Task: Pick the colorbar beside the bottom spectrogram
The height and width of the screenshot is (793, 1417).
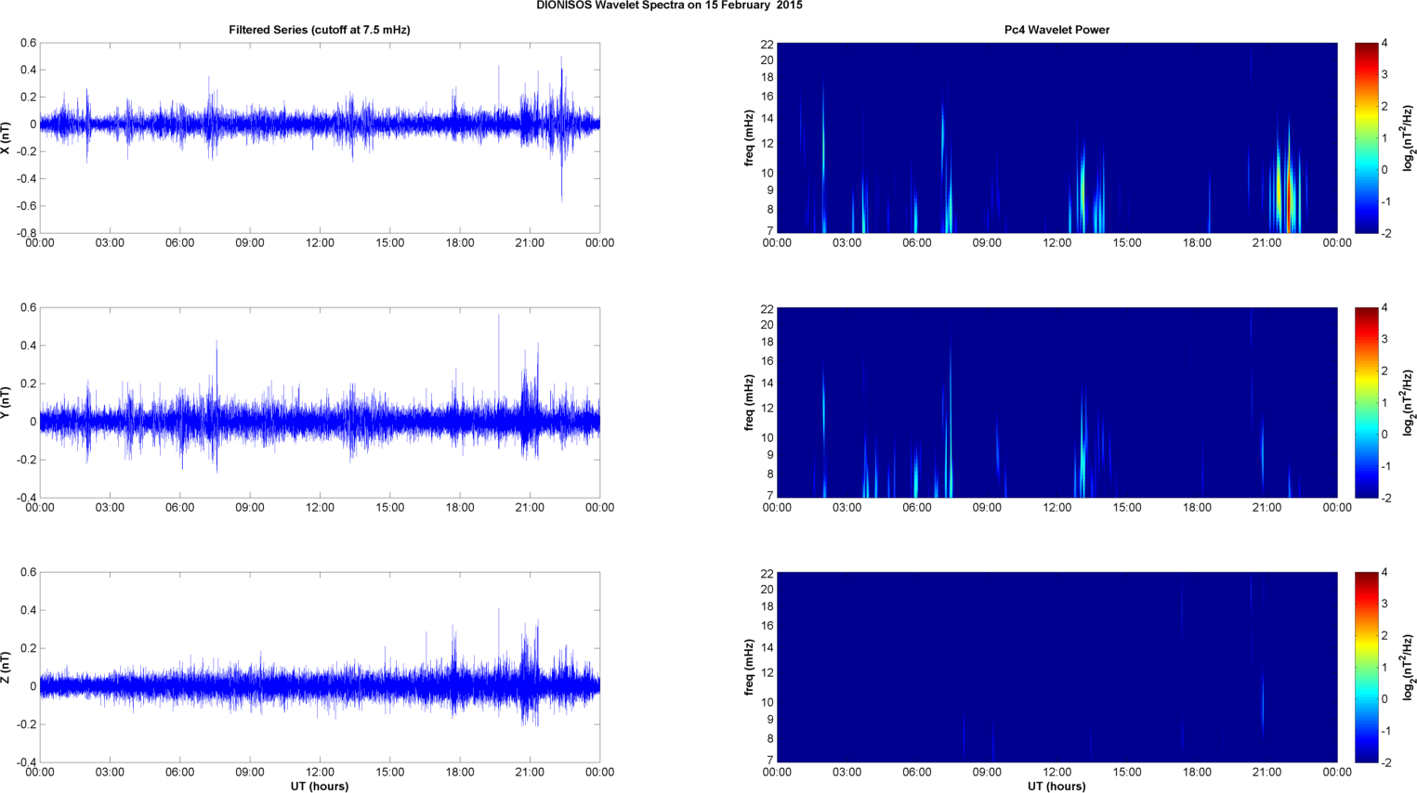Action: click(x=1366, y=667)
